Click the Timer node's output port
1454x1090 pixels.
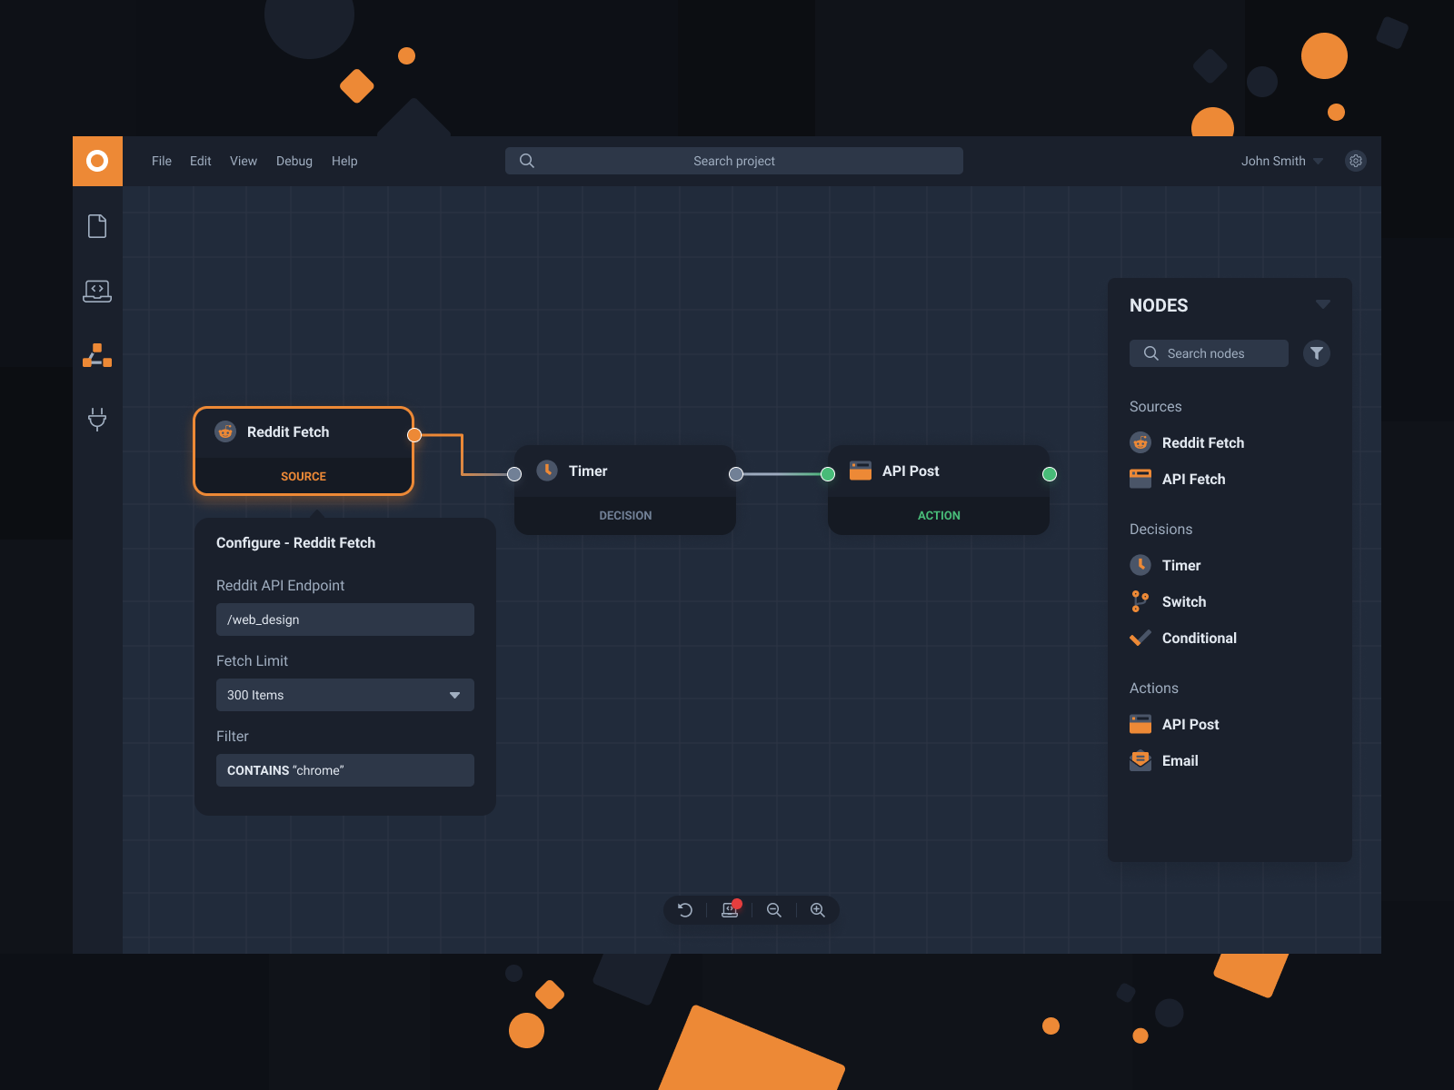tap(736, 474)
